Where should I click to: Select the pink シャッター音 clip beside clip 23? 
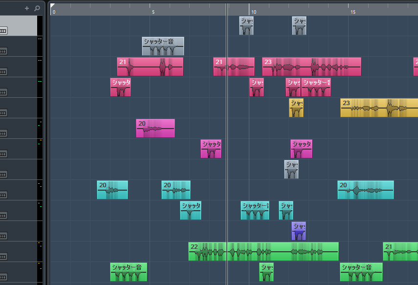tap(316, 87)
